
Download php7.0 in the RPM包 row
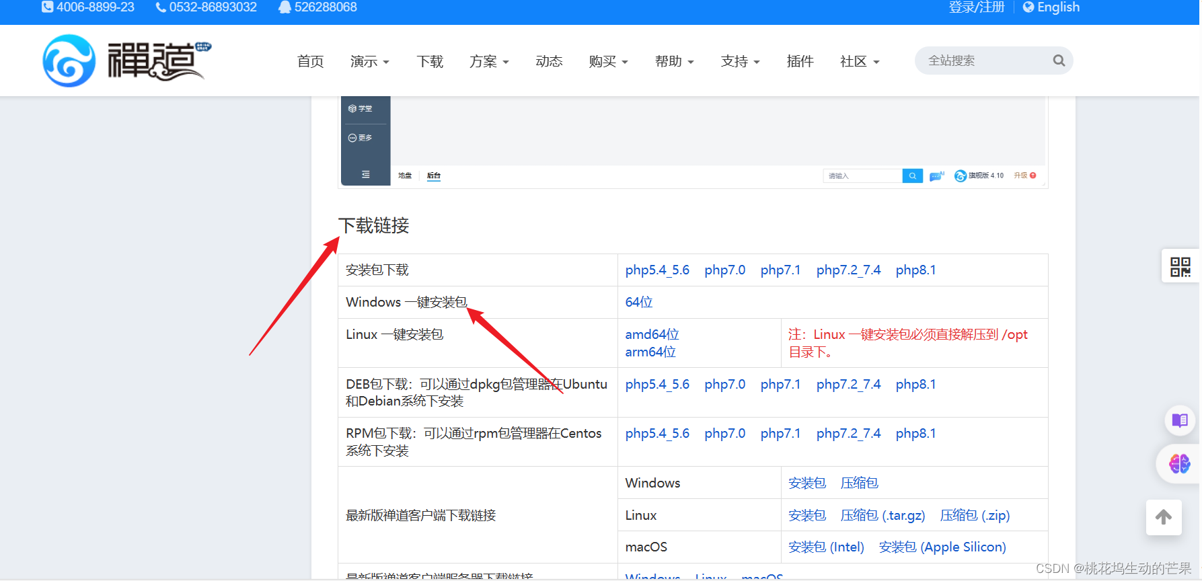725,433
